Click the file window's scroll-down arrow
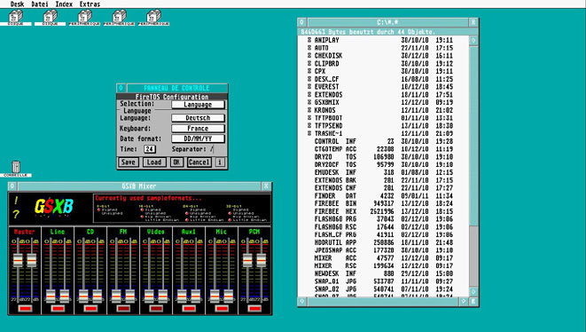The width and height of the screenshot is (586, 332). (473, 291)
